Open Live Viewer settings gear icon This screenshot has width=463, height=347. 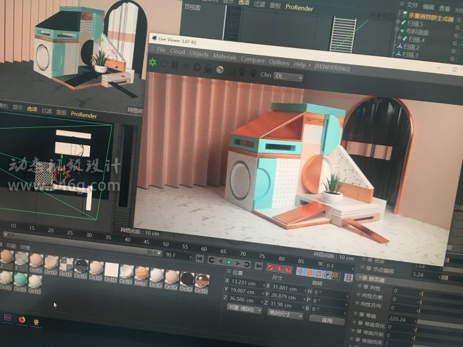click(x=197, y=67)
